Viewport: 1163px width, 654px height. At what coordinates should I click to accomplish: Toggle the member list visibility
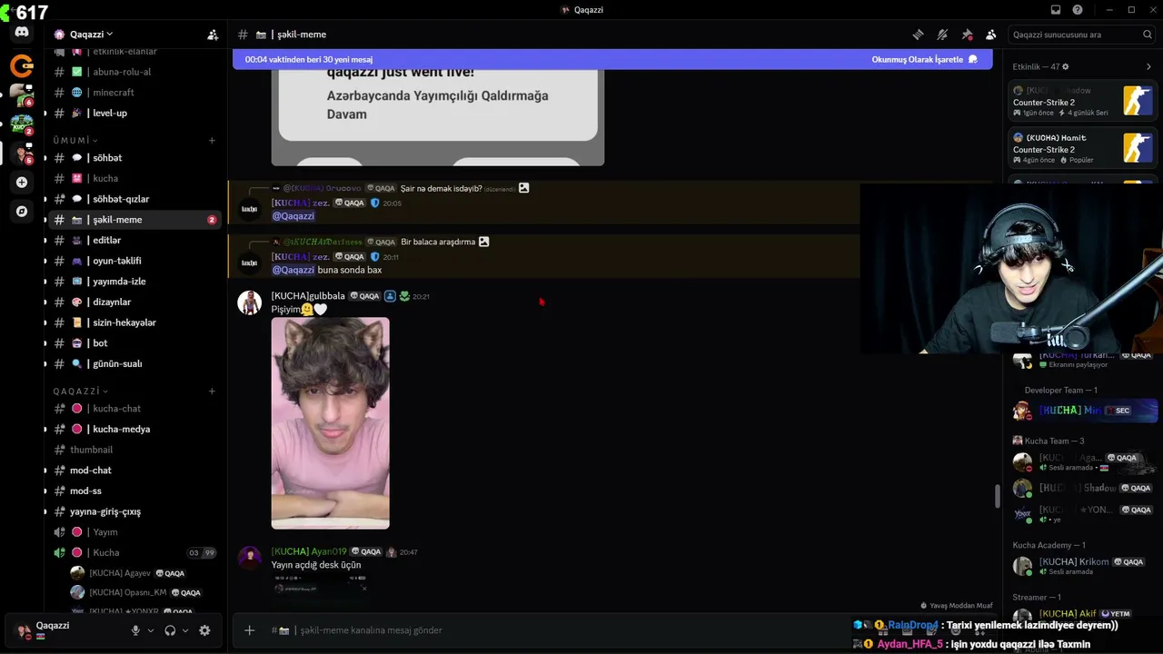991,35
